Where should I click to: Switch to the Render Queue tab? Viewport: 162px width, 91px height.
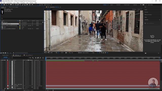click(x=6, y=55)
